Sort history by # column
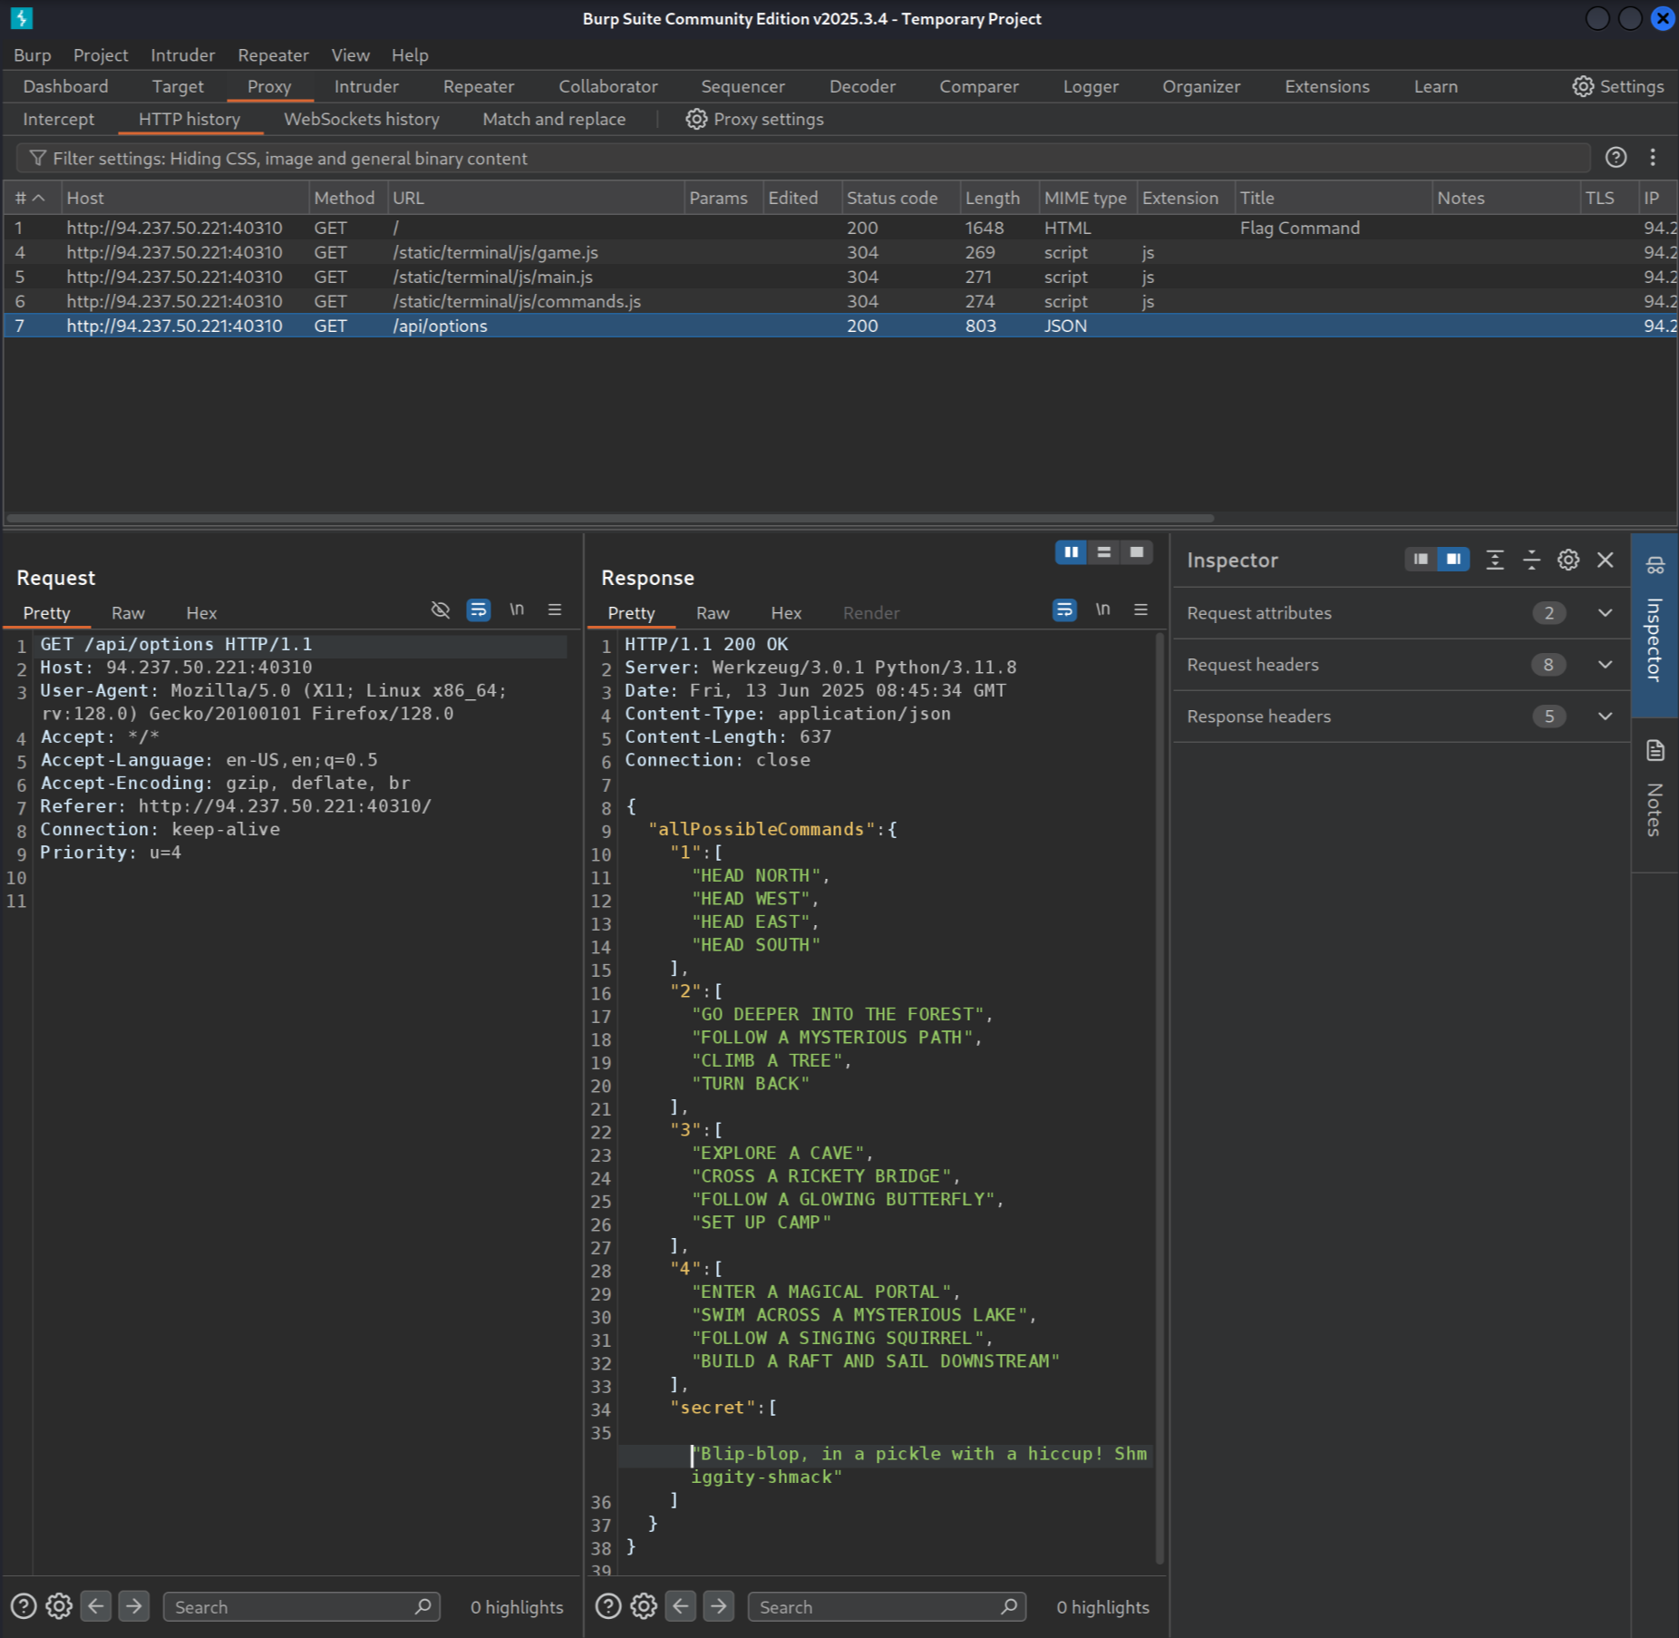The height and width of the screenshot is (1638, 1679). click(32, 198)
